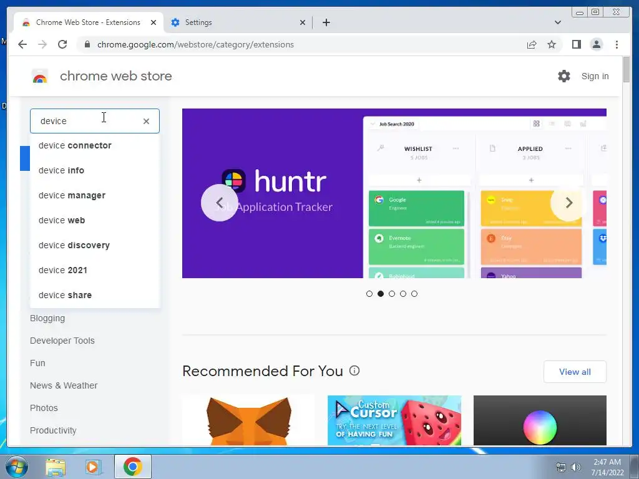Click the forward navigation arrow

[42, 44]
